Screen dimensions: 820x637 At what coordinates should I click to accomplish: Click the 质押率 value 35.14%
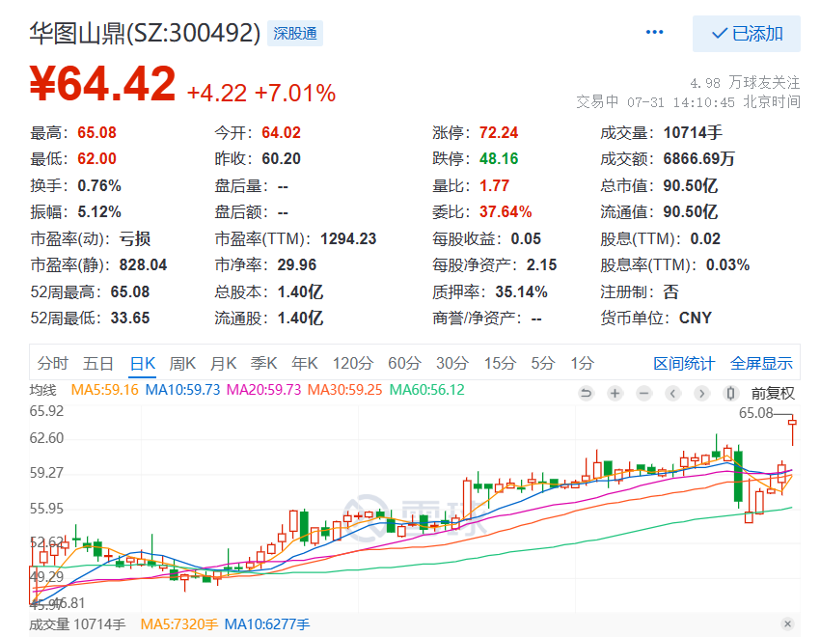pos(521,291)
